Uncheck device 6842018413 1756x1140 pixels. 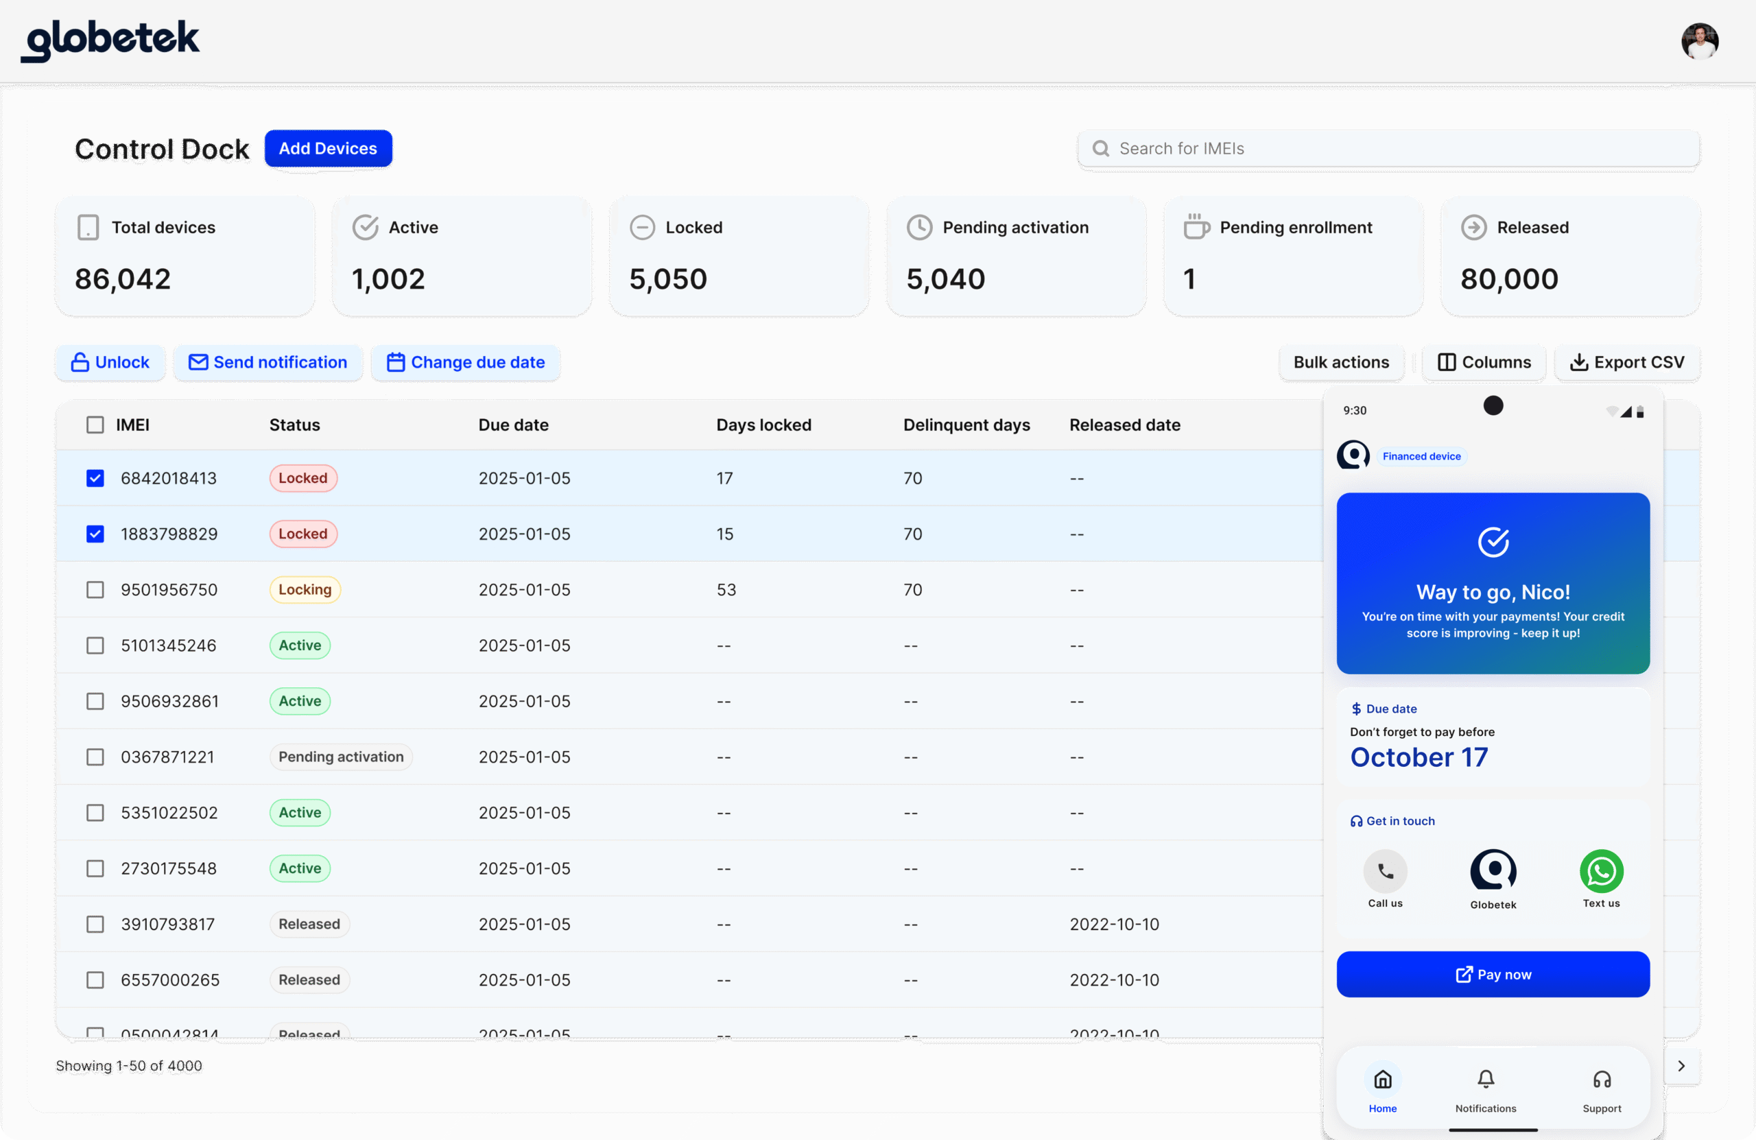(95, 478)
